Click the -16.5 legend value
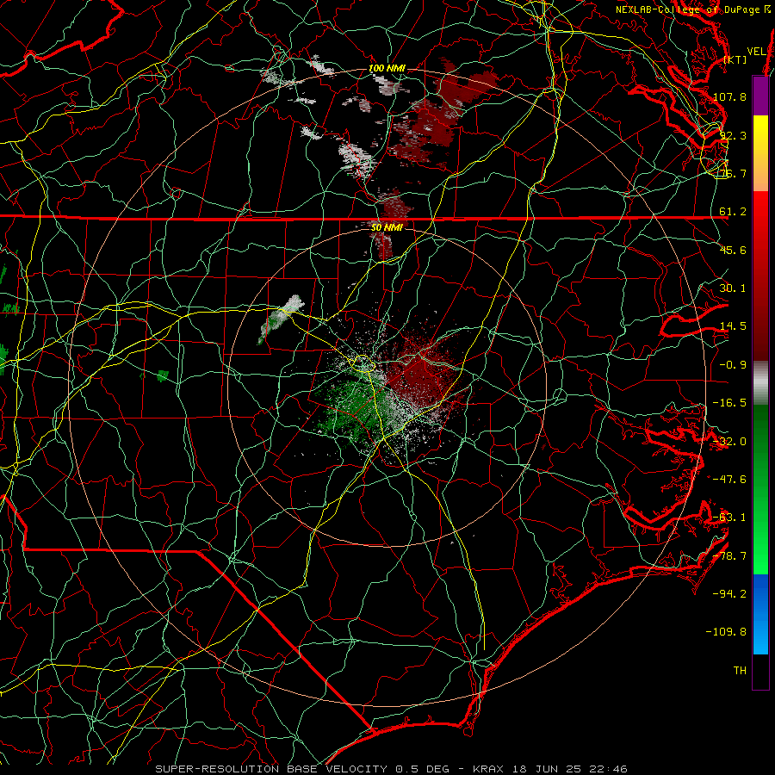Image resolution: width=775 pixels, height=775 pixels. tap(729, 403)
